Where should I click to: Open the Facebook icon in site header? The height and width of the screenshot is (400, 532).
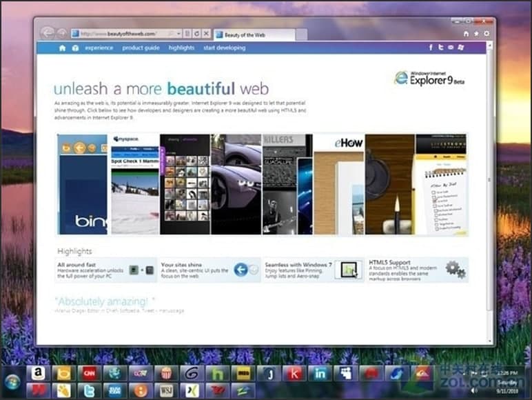click(x=431, y=48)
